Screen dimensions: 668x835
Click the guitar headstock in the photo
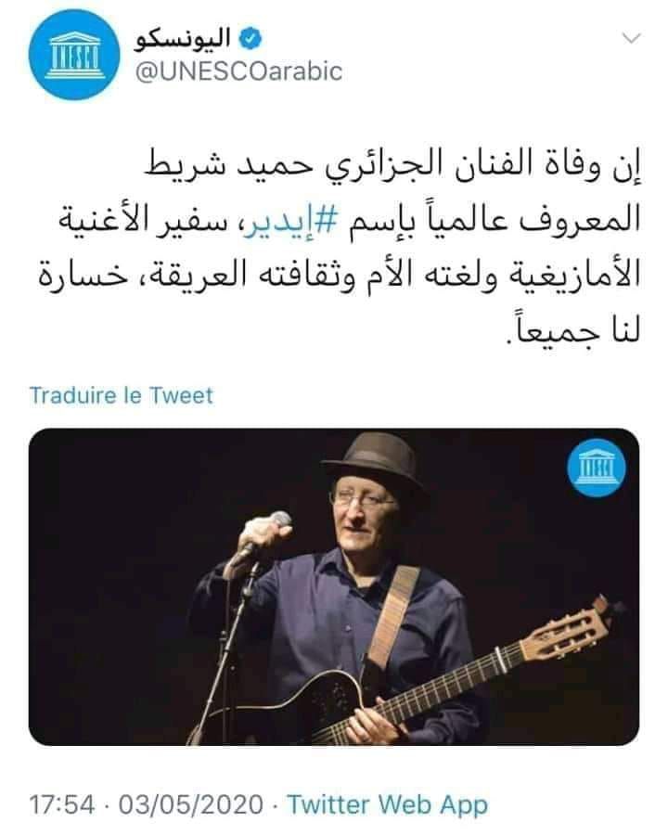click(567, 630)
